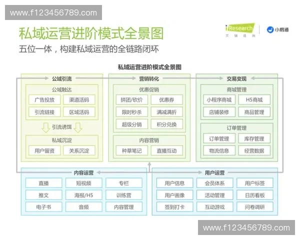Select the 训练营 box
Image resolution: width=300 pixels, height=240 pixels.
pyautogui.click(x=124, y=195)
